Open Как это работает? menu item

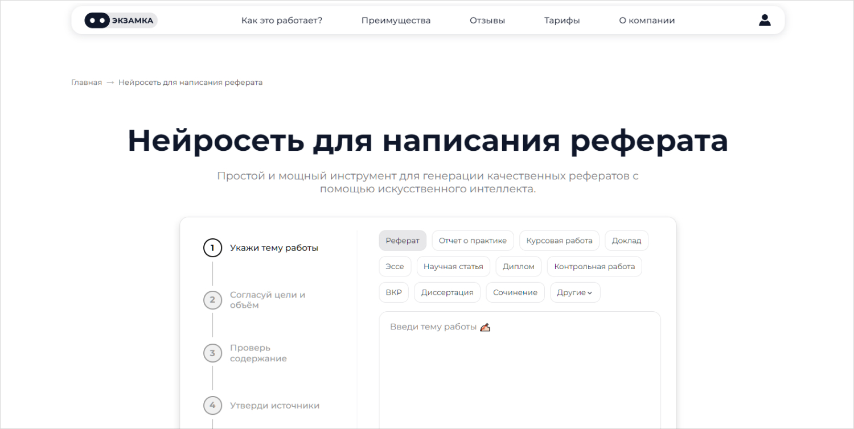[x=281, y=20]
